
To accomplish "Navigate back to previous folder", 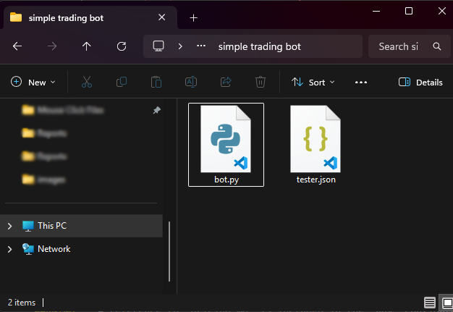I will (x=17, y=46).
